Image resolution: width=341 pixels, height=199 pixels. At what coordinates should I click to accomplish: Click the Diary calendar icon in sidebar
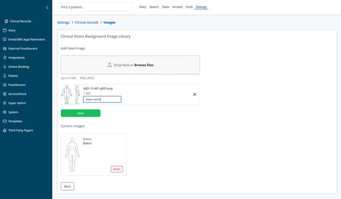pos(5,30)
